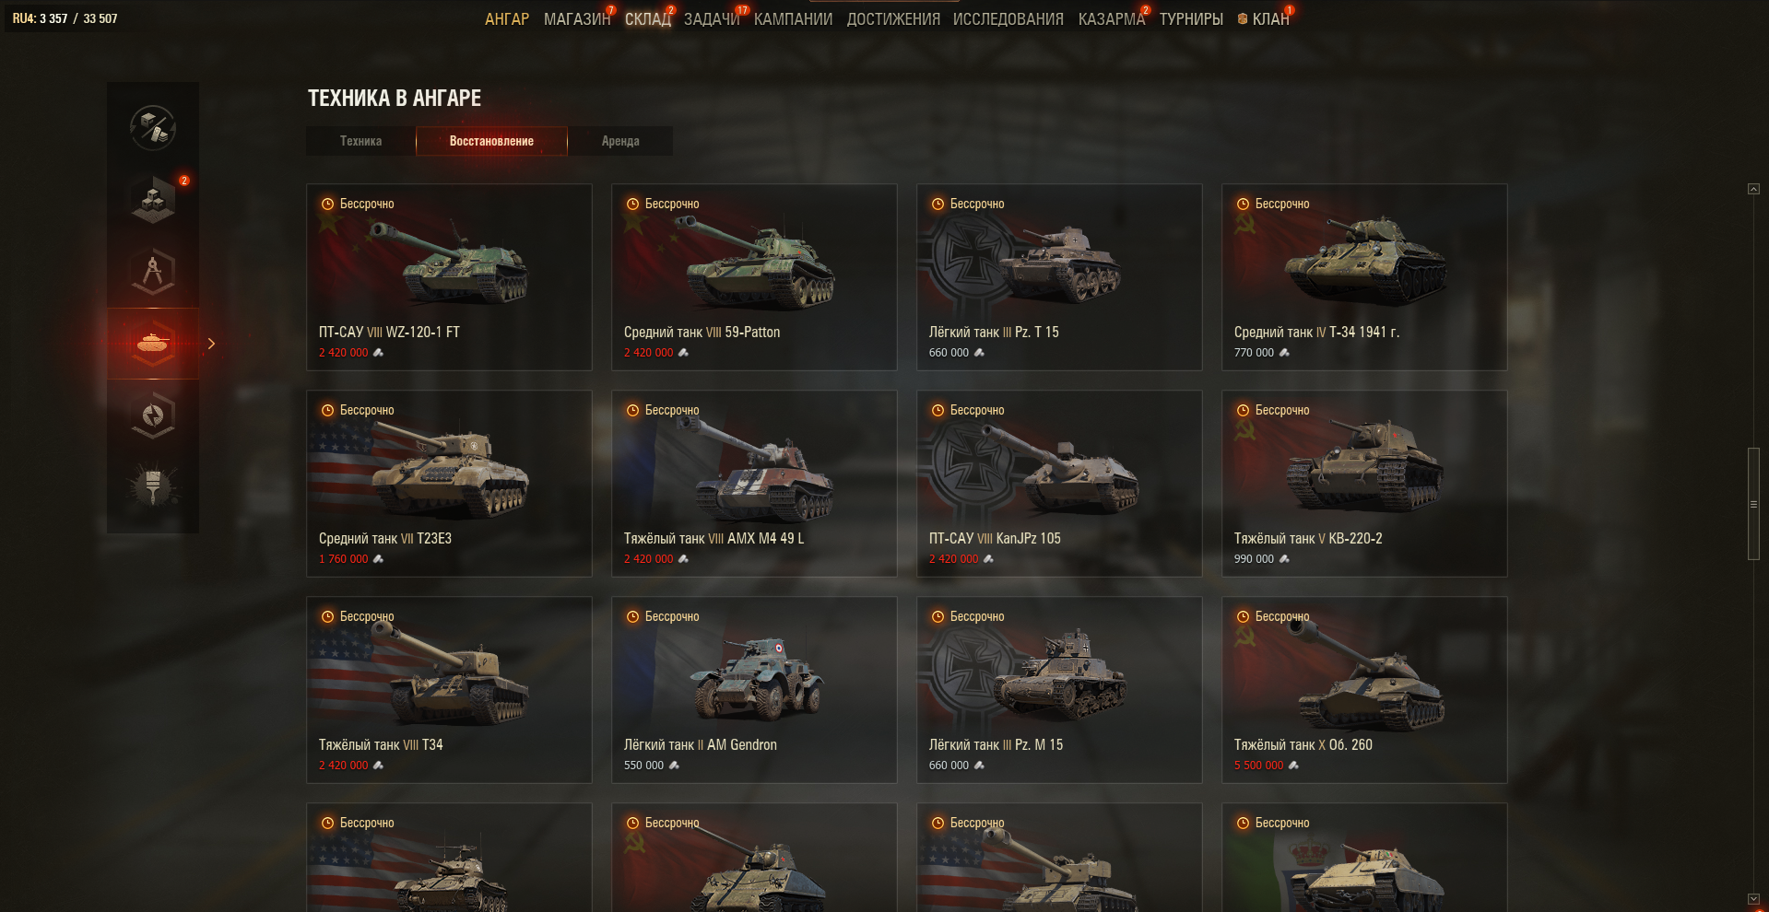Switch to the Техника tab
Screen dimensions: 1769x912
[x=360, y=141]
